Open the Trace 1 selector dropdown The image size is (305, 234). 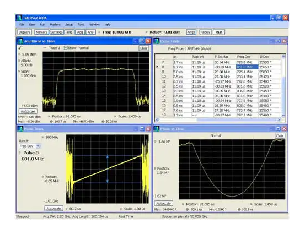45,48
